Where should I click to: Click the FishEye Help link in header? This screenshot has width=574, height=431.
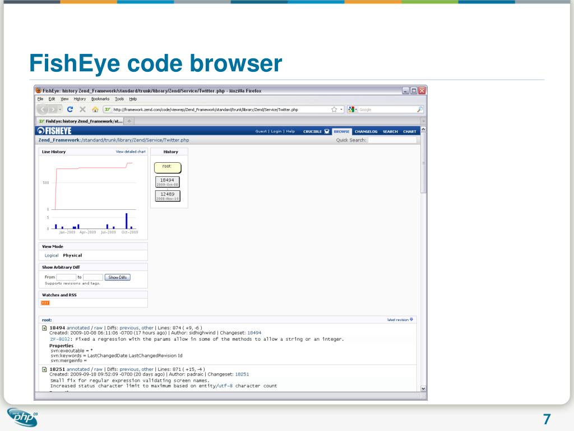pos(290,131)
